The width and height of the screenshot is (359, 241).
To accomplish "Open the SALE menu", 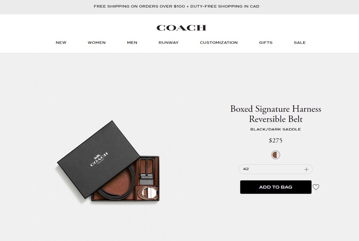I will 300,42.
